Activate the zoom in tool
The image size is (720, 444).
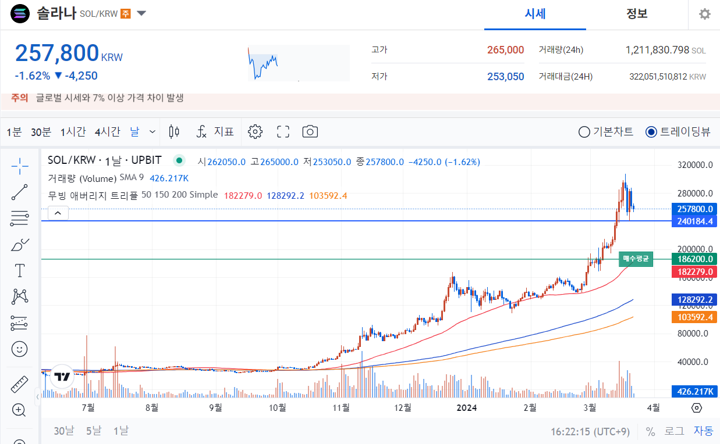[20, 410]
